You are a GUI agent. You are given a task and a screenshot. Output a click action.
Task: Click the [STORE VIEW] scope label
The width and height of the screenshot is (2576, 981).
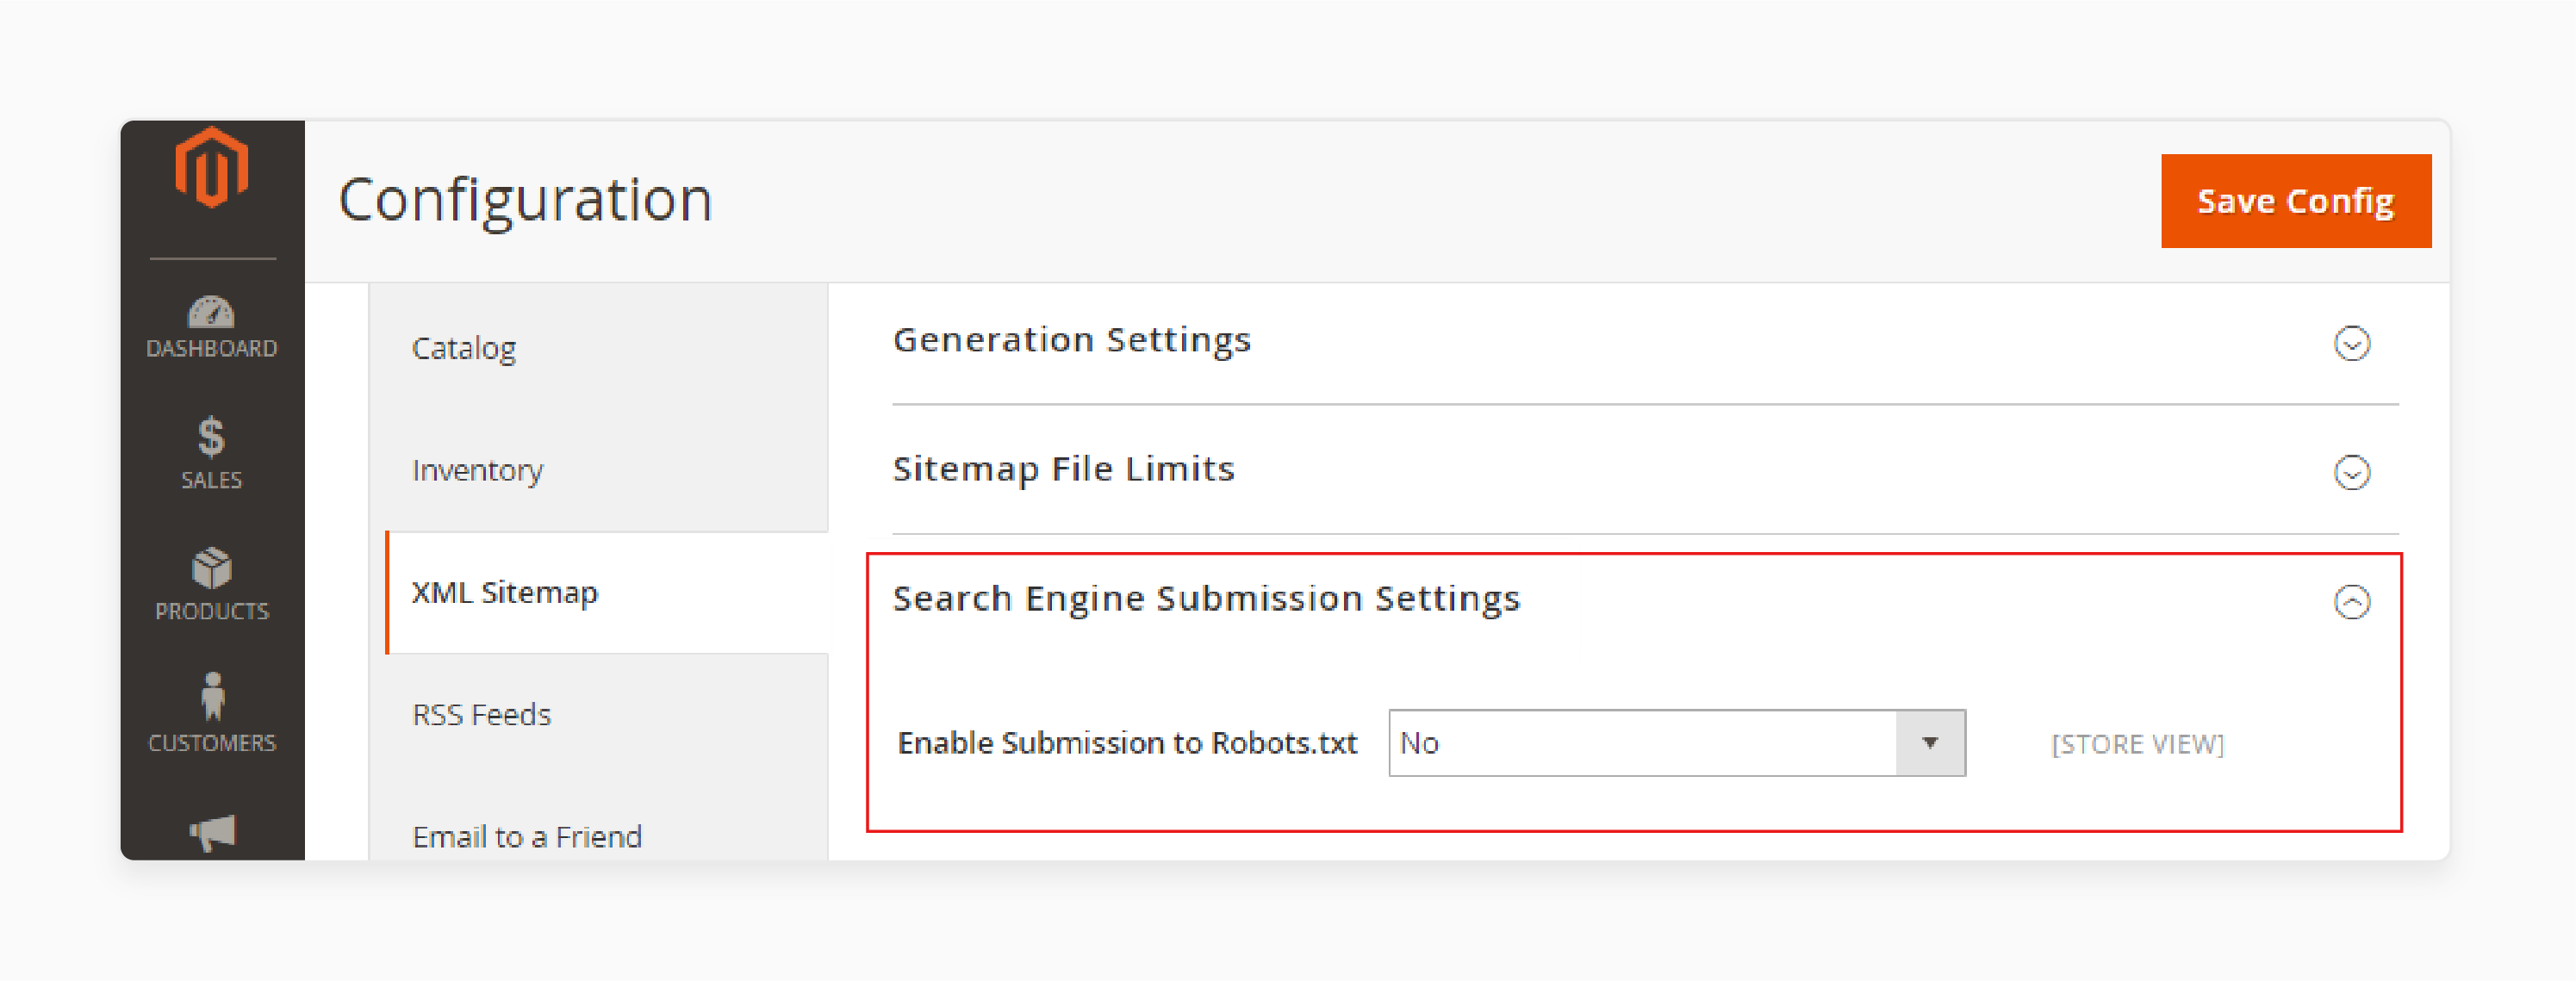tap(2137, 745)
